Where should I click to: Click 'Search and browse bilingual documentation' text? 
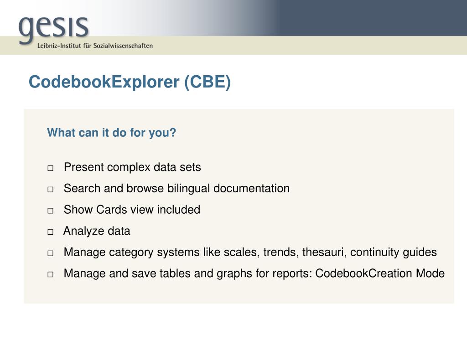[176, 189]
